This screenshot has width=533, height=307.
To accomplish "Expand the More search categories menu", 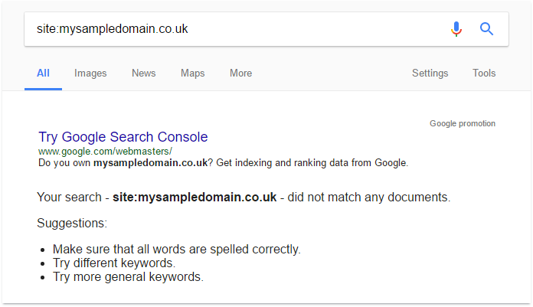I will click(240, 73).
